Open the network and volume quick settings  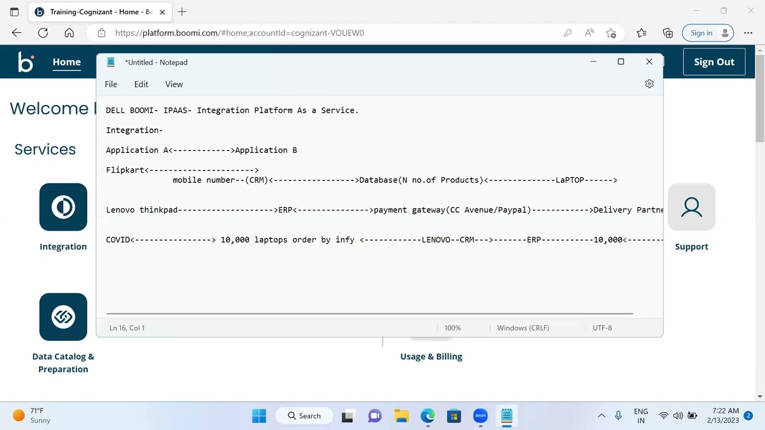(678, 416)
